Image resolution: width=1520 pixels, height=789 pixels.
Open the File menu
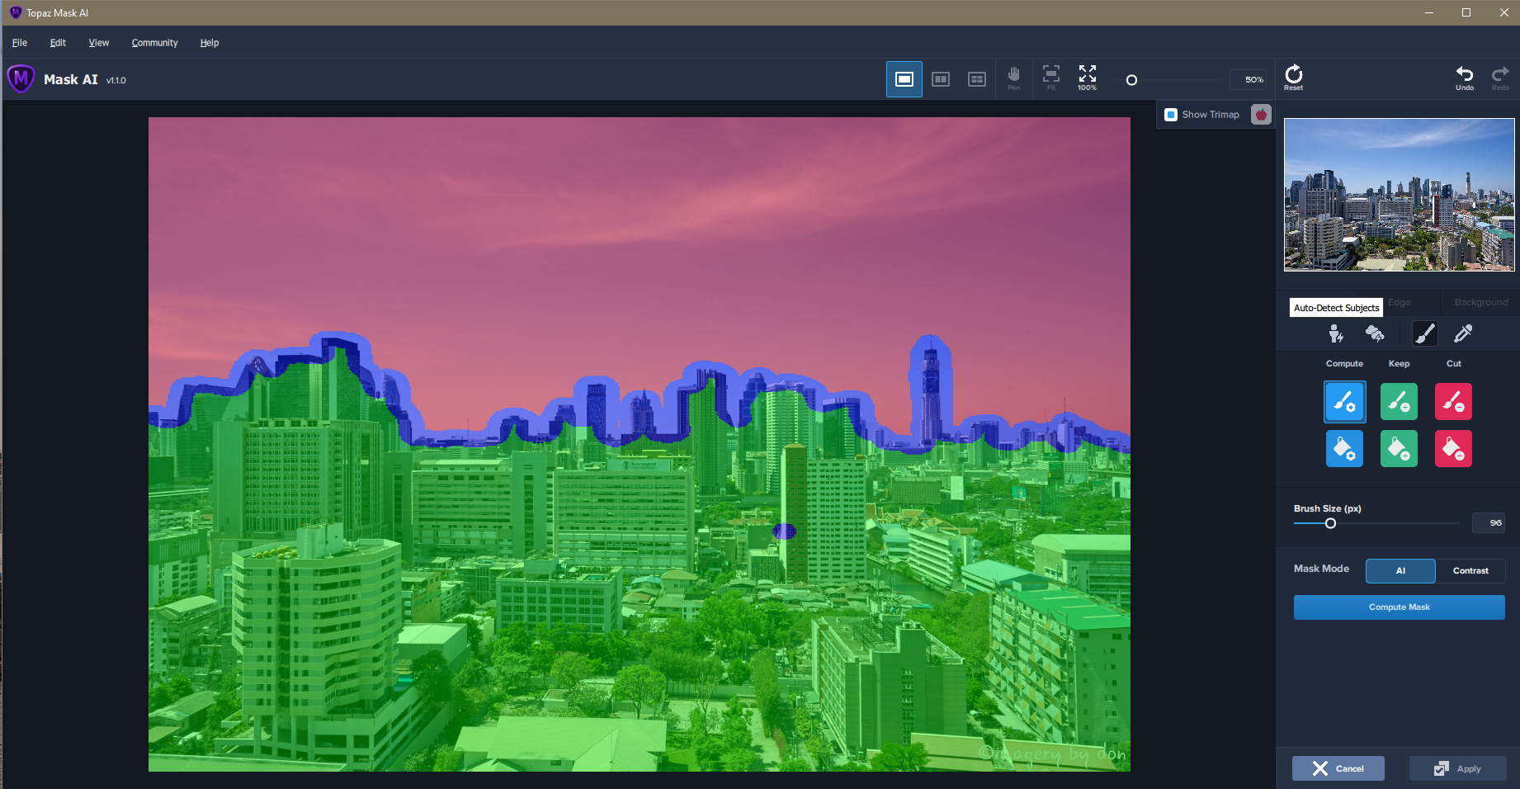pyautogui.click(x=20, y=43)
